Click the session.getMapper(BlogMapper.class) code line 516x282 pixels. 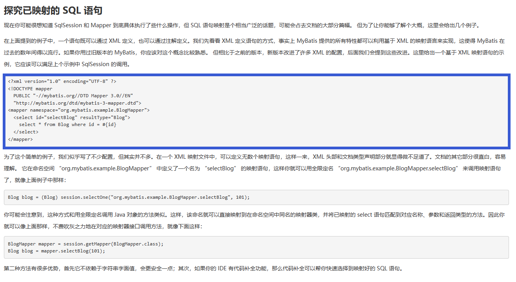click(x=86, y=244)
